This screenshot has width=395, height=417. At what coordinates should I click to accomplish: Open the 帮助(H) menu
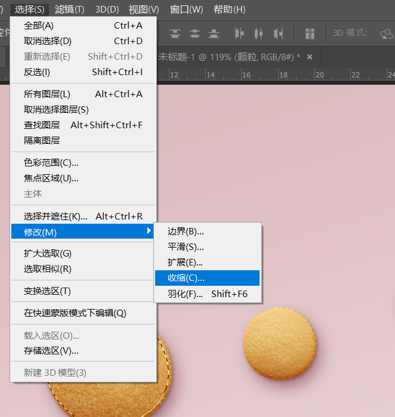pos(229,10)
